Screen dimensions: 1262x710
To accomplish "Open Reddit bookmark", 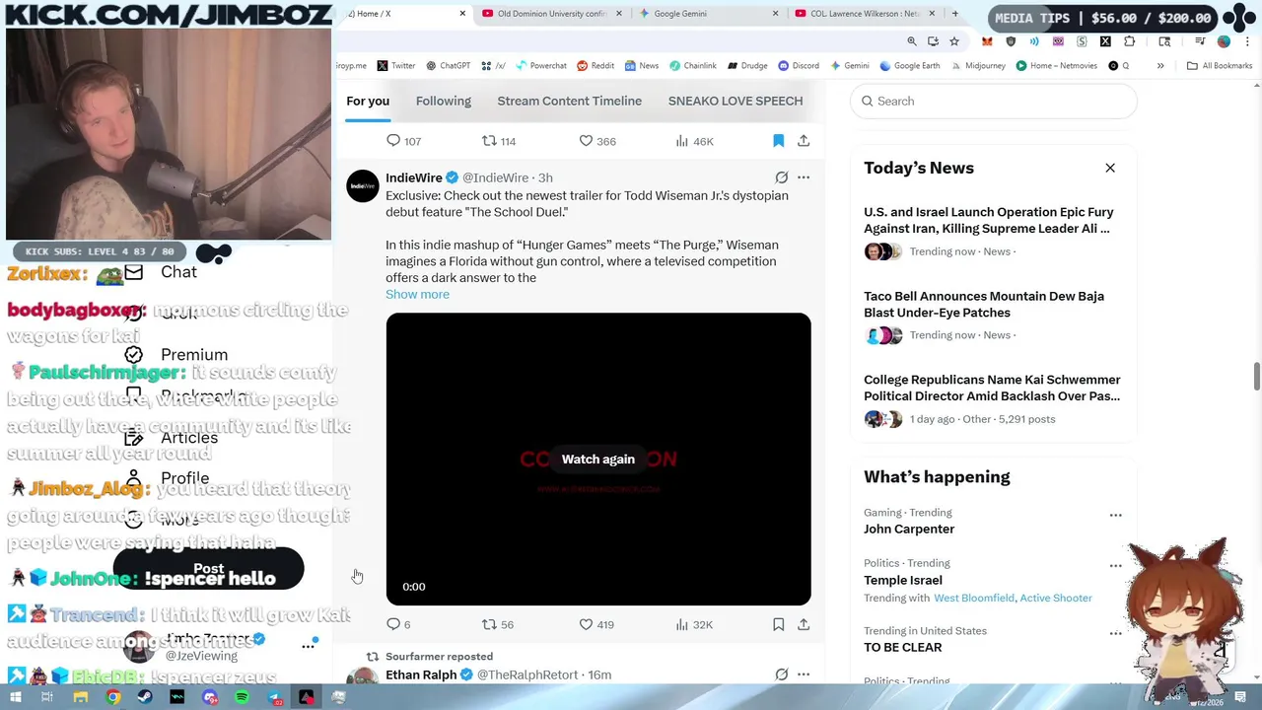I will pyautogui.click(x=596, y=66).
